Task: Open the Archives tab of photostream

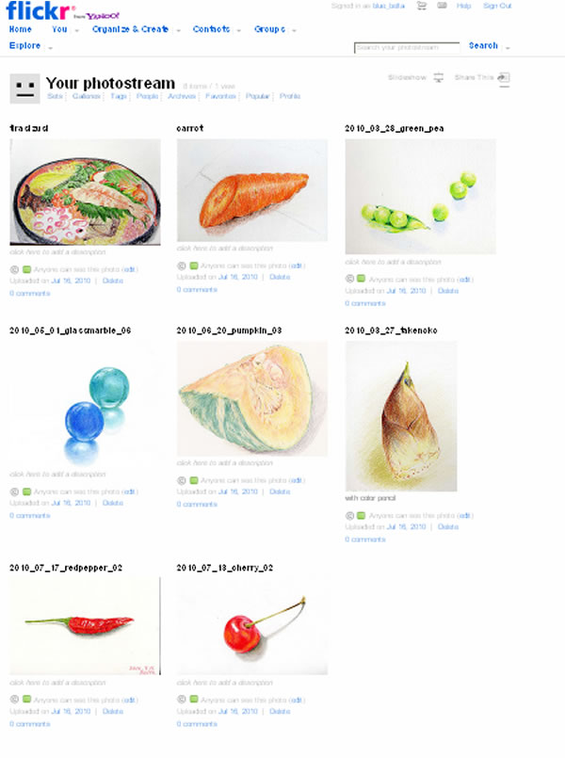Action: click(x=181, y=96)
